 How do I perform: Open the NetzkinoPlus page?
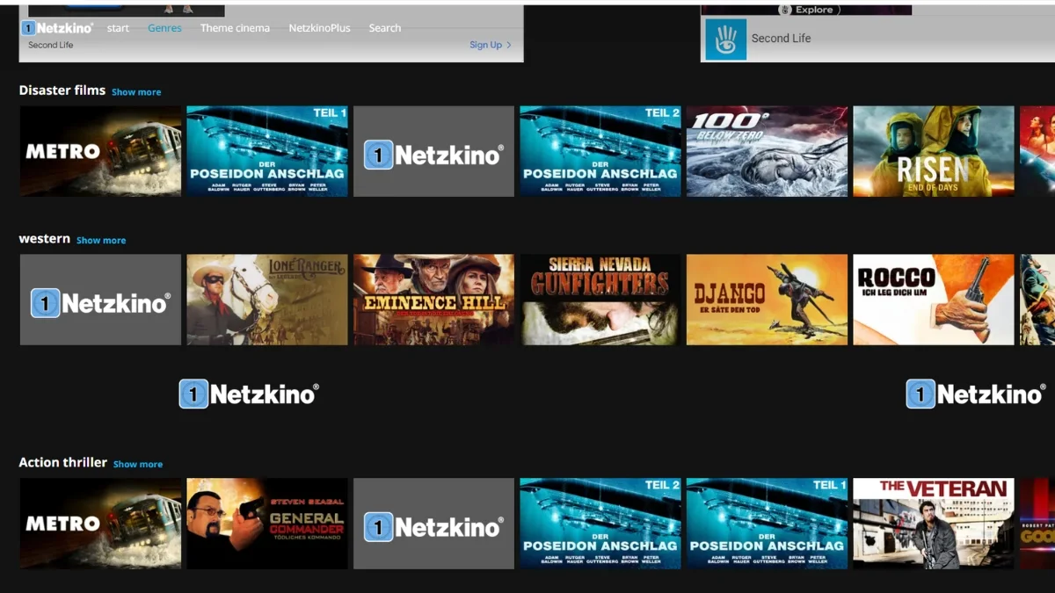click(319, 27)
